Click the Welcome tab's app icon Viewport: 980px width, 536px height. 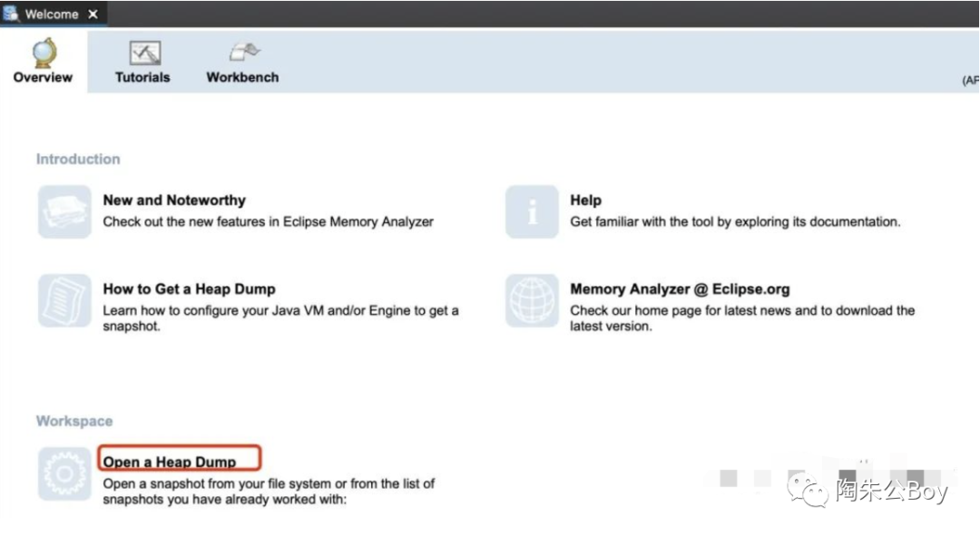11,14
